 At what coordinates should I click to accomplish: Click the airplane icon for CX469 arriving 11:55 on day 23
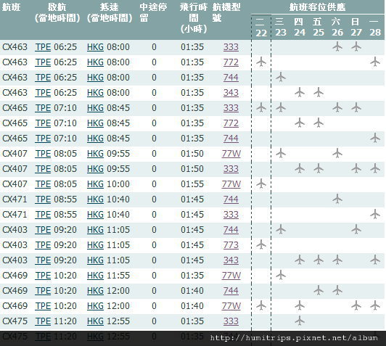pos(281,275)
